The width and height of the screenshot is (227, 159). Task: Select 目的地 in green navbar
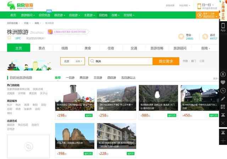103,15
